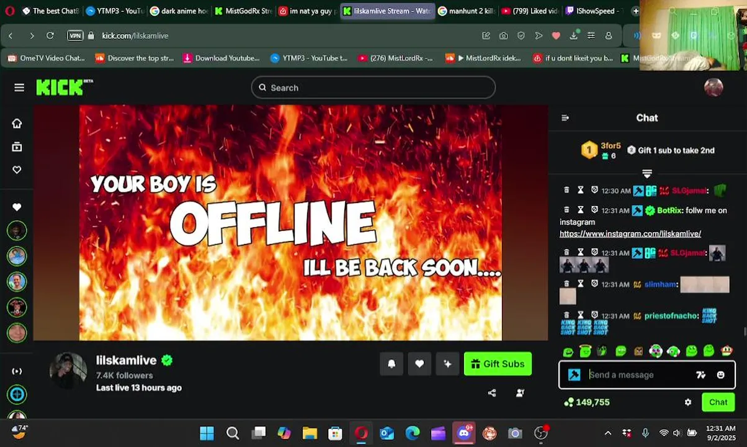747x447 pixels.
Task: Open the Instagram link in BotRix's message
Action: tap(630, 234)
